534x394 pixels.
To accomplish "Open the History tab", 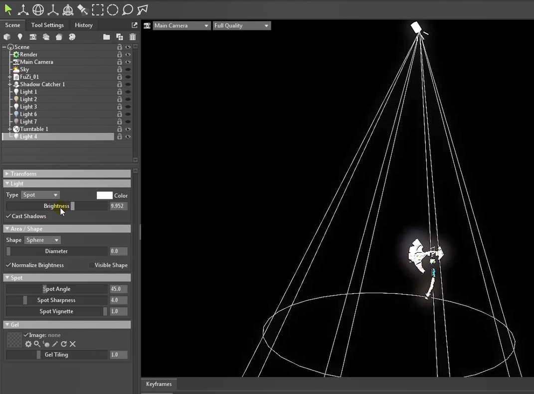I will [84, 25].
